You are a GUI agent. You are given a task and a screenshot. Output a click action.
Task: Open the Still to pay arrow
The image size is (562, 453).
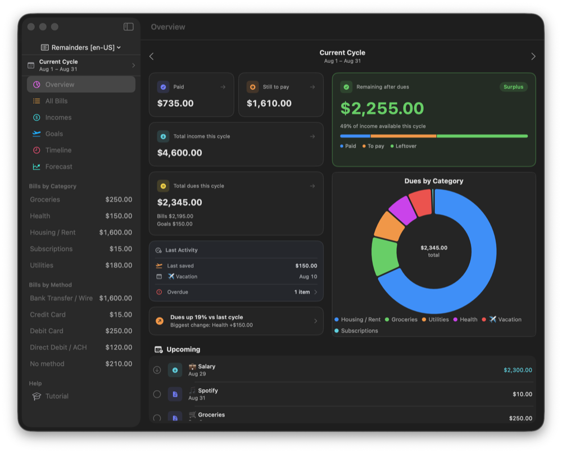point(312,87)
